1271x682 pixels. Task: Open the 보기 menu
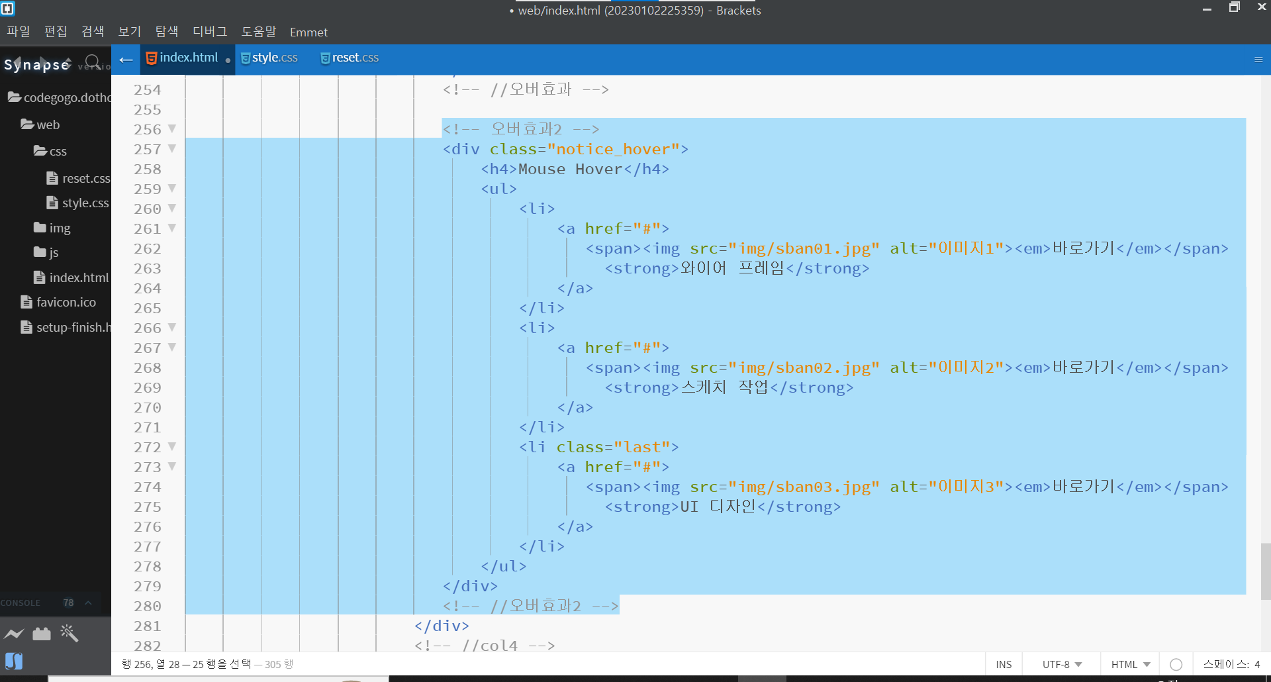pos(130,32)
